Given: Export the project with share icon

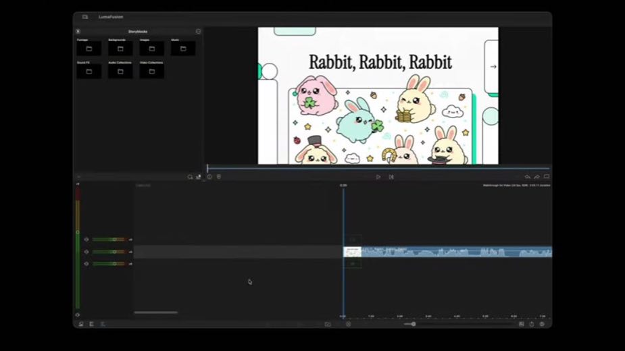Looking at the screenshot, I should pos(531,324).
